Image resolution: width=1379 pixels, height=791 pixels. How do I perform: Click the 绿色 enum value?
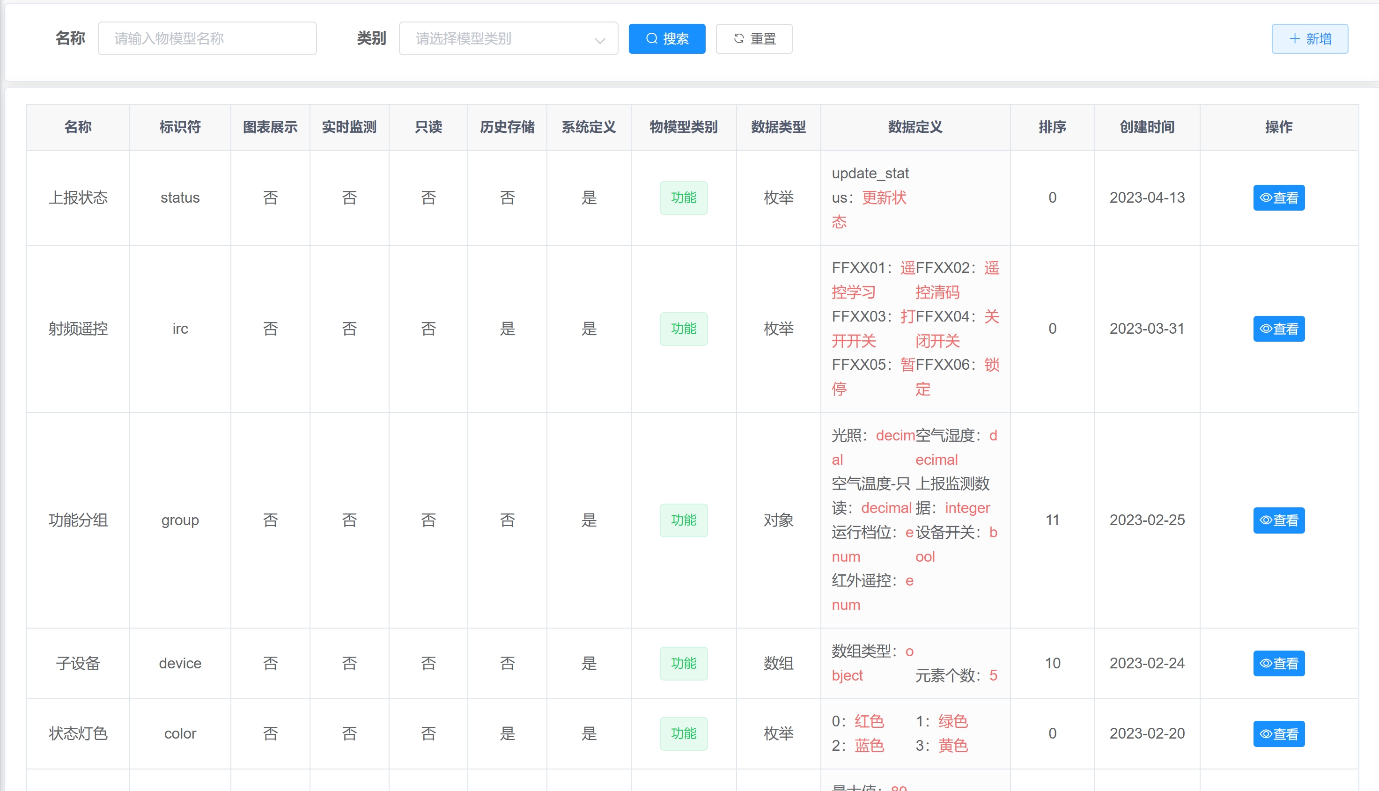(952, 721)
